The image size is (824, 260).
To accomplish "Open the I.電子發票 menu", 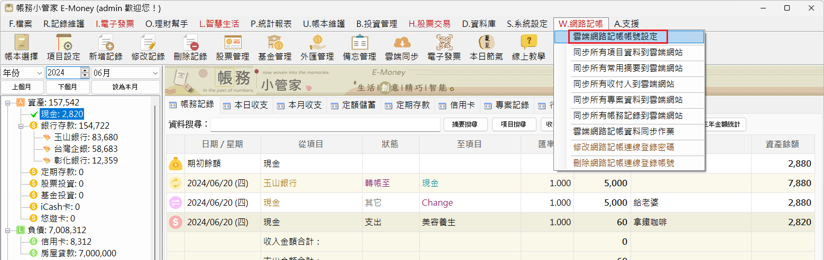I will tap(115, 24).
